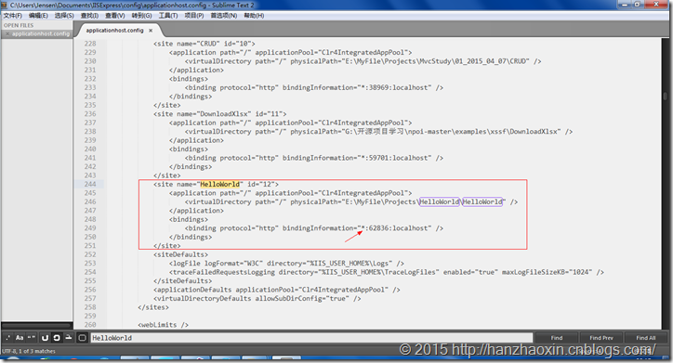The height and width of the screenshot is (363, 673).
Task: Click line number 236 in gutter
Action: tap(90, 114)
